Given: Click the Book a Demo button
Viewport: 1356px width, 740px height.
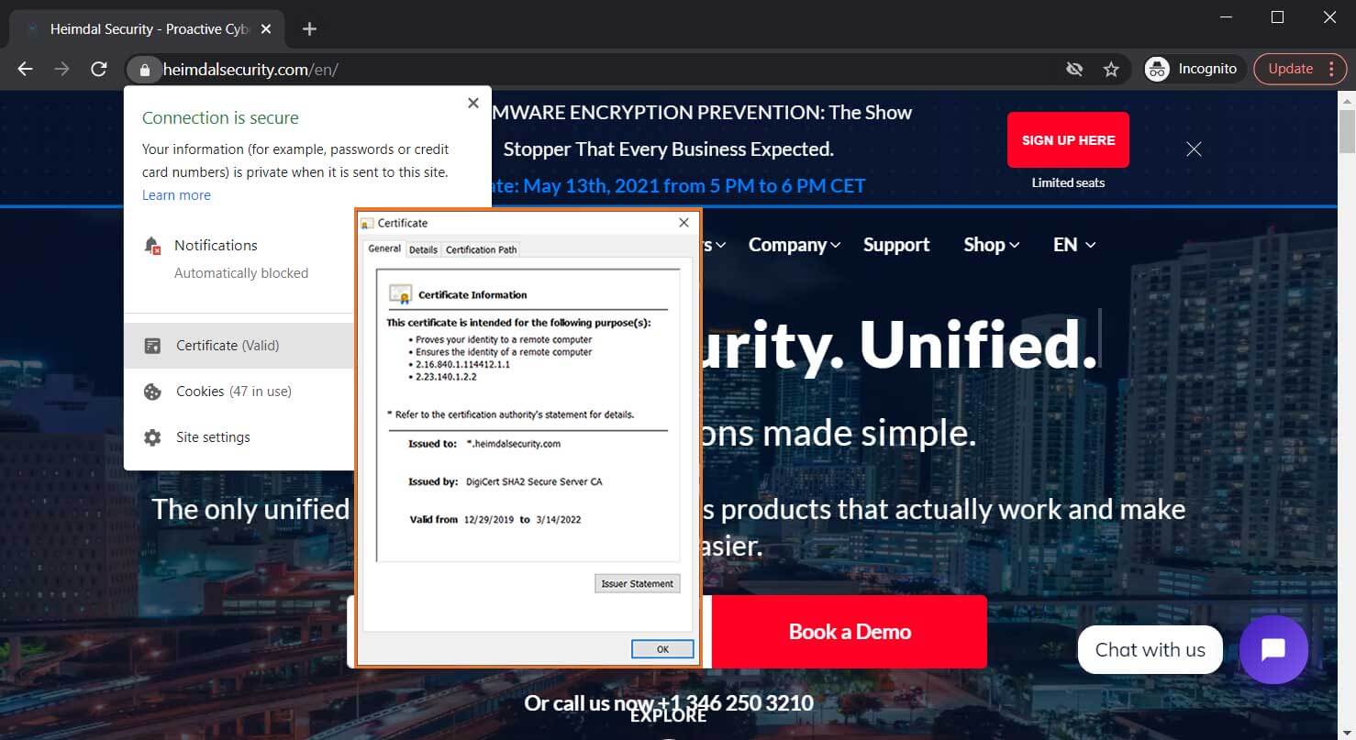Looking at the screenshot, I should coord(850,632).
